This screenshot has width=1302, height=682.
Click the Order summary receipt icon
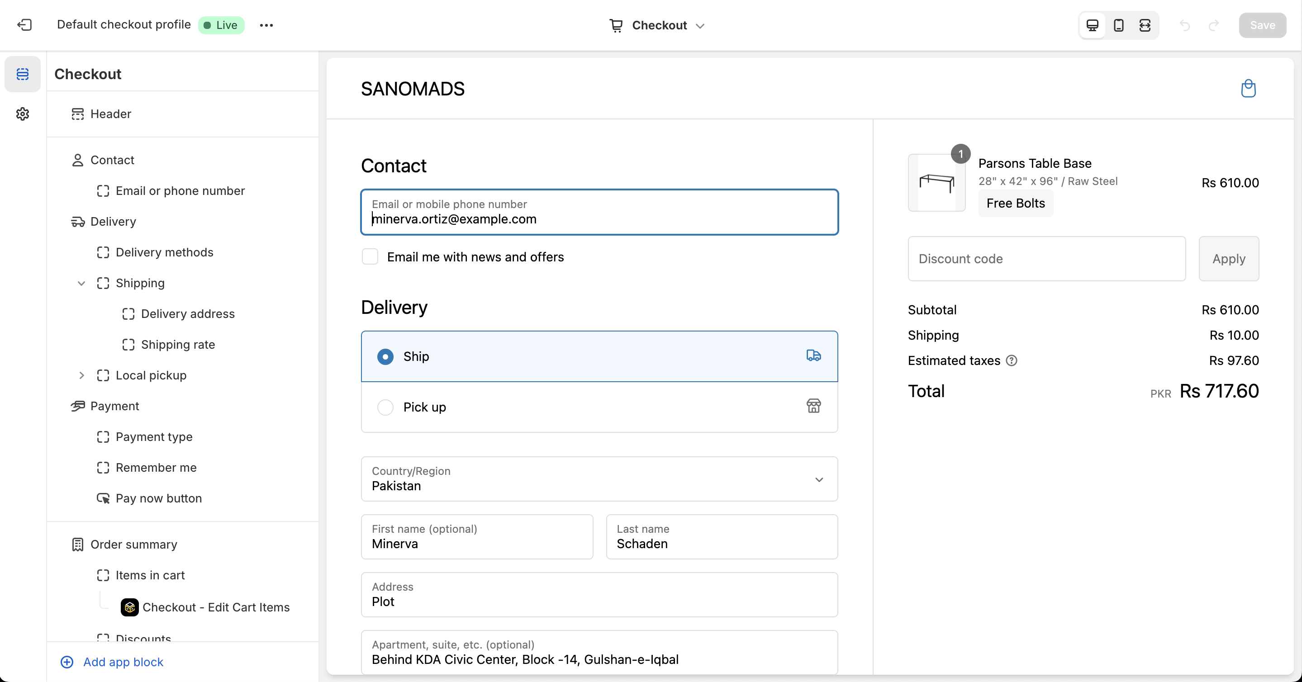click(77, 545)
